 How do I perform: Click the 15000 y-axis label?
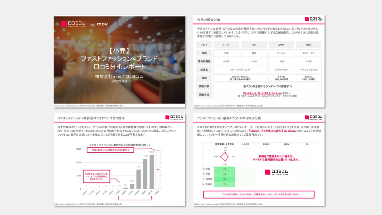coord(78,149)
